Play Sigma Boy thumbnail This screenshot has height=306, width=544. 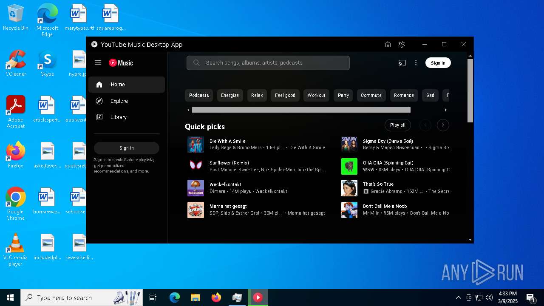click(349, 144)
